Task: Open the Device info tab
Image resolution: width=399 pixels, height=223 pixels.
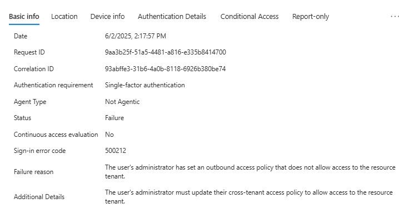Action: pyautogui.click(x=108, y=17)
